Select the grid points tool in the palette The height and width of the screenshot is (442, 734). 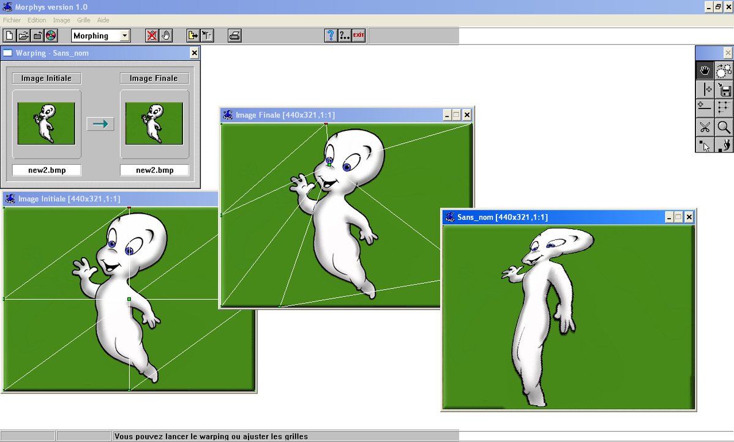(724, 108)
